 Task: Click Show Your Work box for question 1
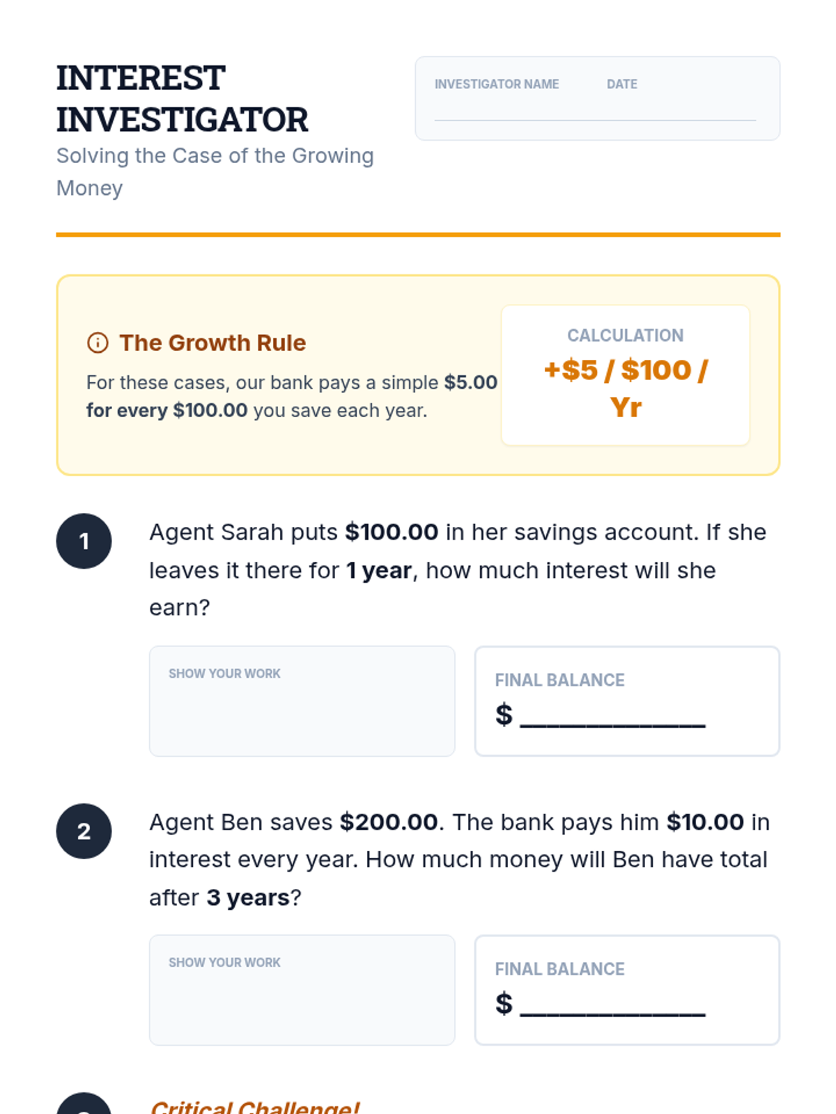pos(302,701)
